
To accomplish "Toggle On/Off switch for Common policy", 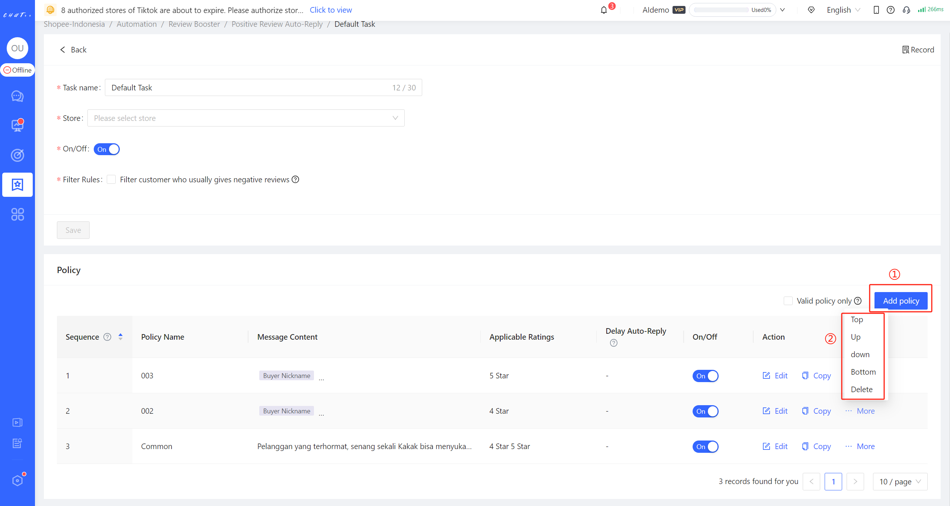I will pos(705,446).
